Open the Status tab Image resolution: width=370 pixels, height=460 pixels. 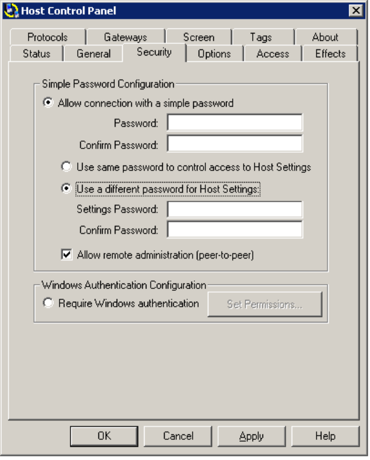coord(36,54)
